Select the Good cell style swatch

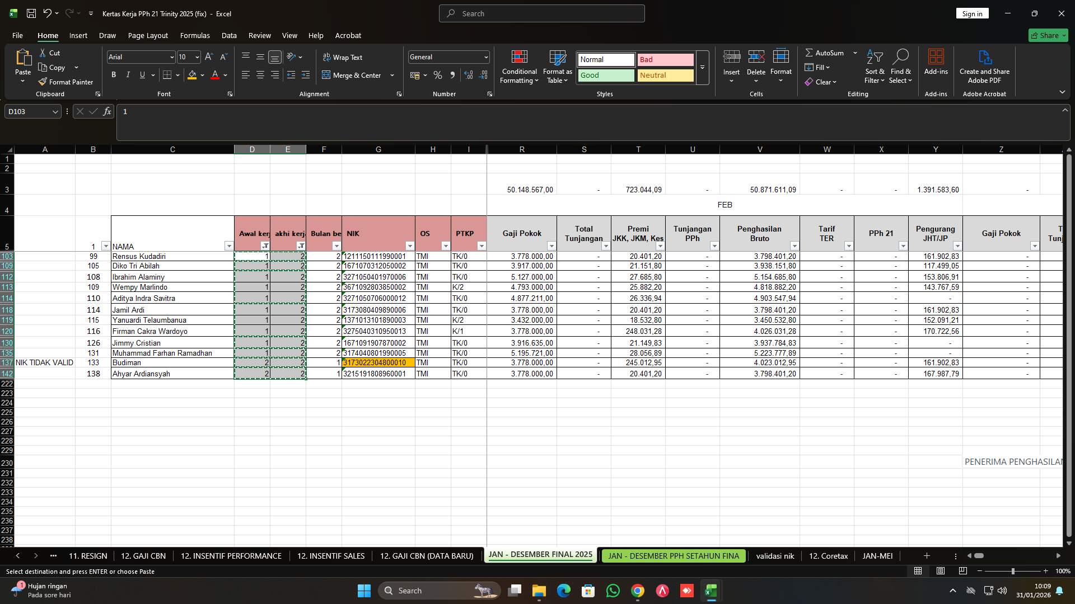pyautogui.click(x=606, y=75)
